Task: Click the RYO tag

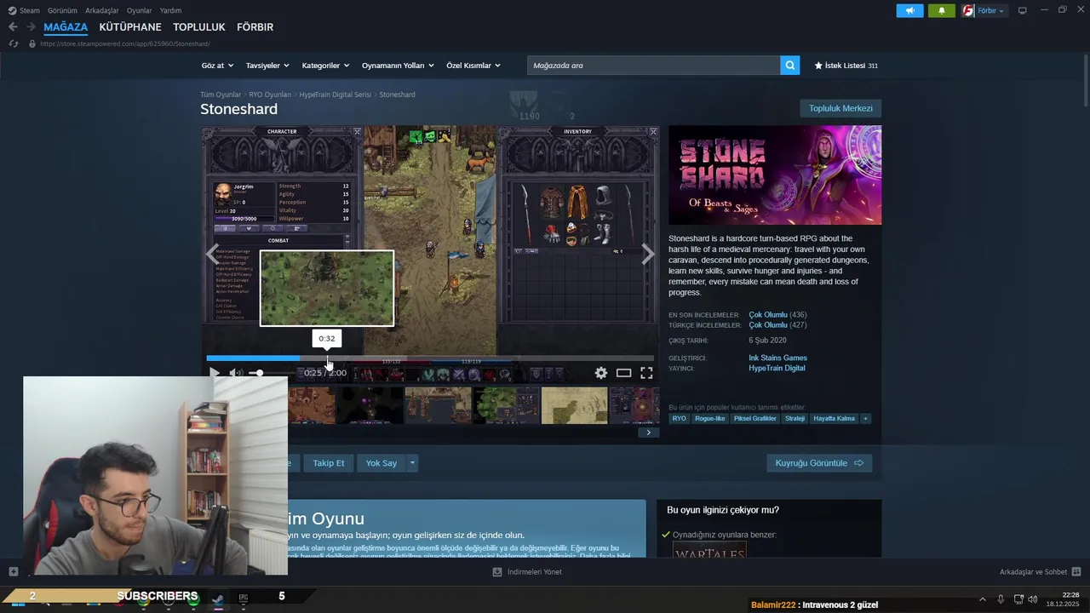Action: pyautogui.click(x=679, y=418)
